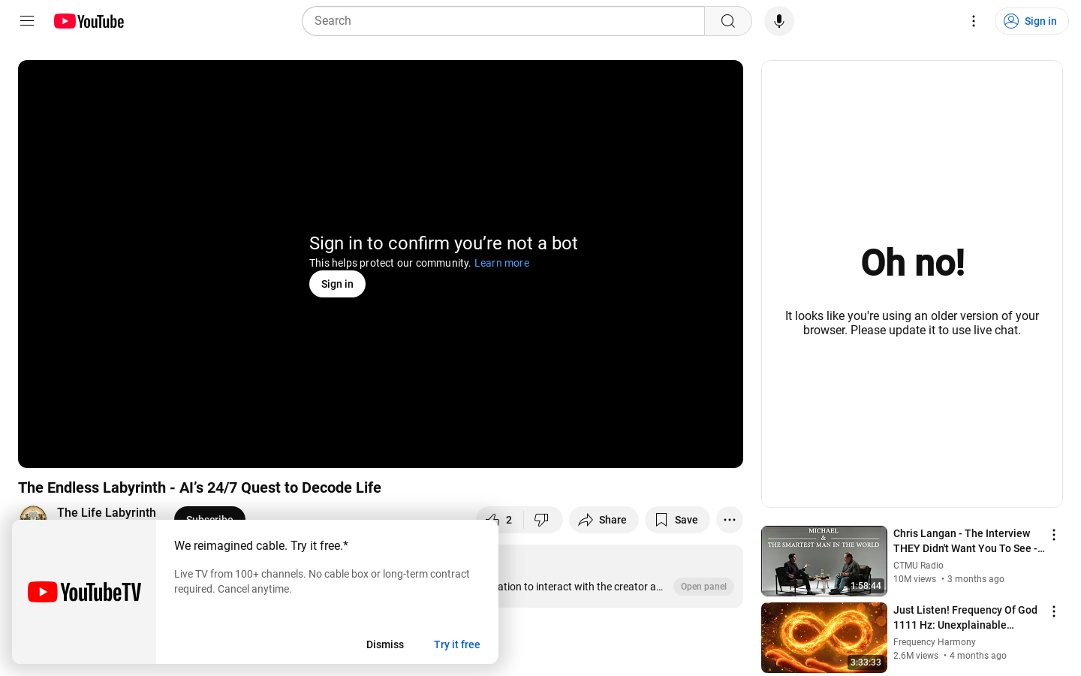The height and width of the screenshot is (676, 1081).
Task: Visit Frequency Harmony channel
Action: (x=935, y=642)
